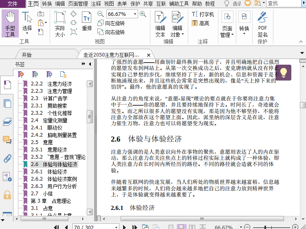The height and width of the screenshot is (229, 306).
Task: Click the lightbulb tip button over document
Action: 284,72
